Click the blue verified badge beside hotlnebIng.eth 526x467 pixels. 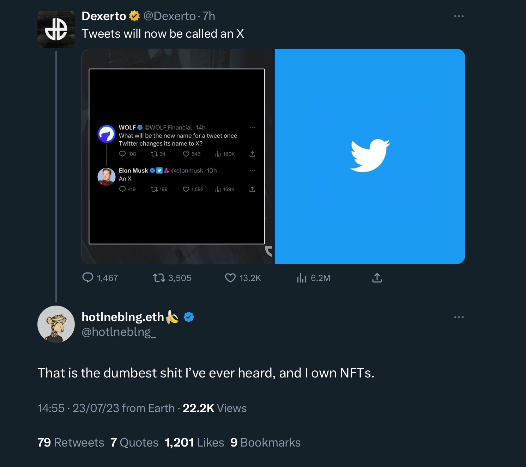(x=189, y=317)
